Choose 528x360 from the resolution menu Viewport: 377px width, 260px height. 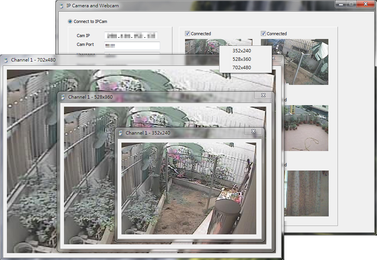point(242,59)
